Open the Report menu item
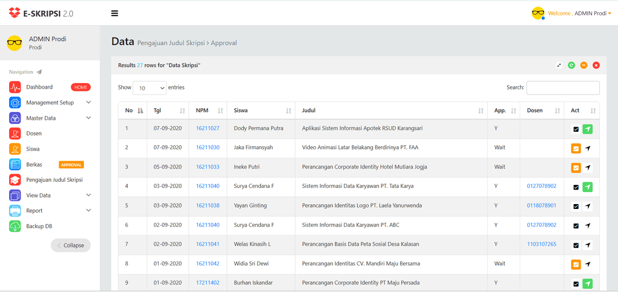The width and height of the screenshot is (618, 292). (50, 211)
